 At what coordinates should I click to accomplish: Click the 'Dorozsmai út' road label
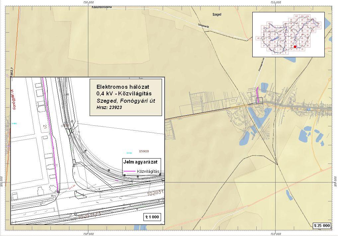(204, 26)
